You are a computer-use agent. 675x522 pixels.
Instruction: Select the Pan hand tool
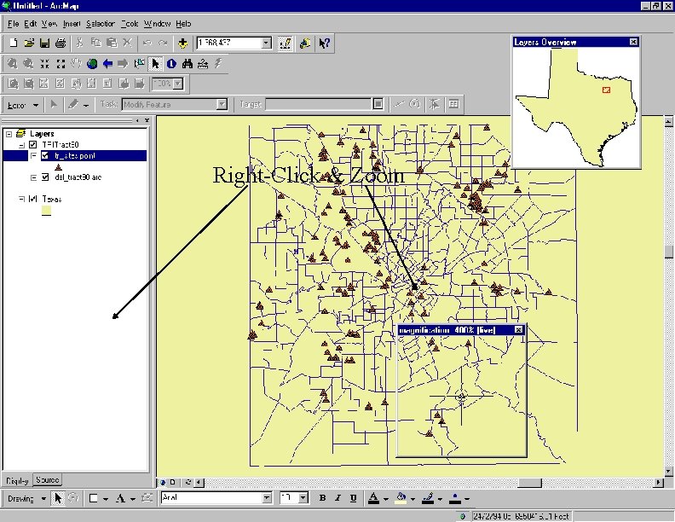[x=76, y=64]
